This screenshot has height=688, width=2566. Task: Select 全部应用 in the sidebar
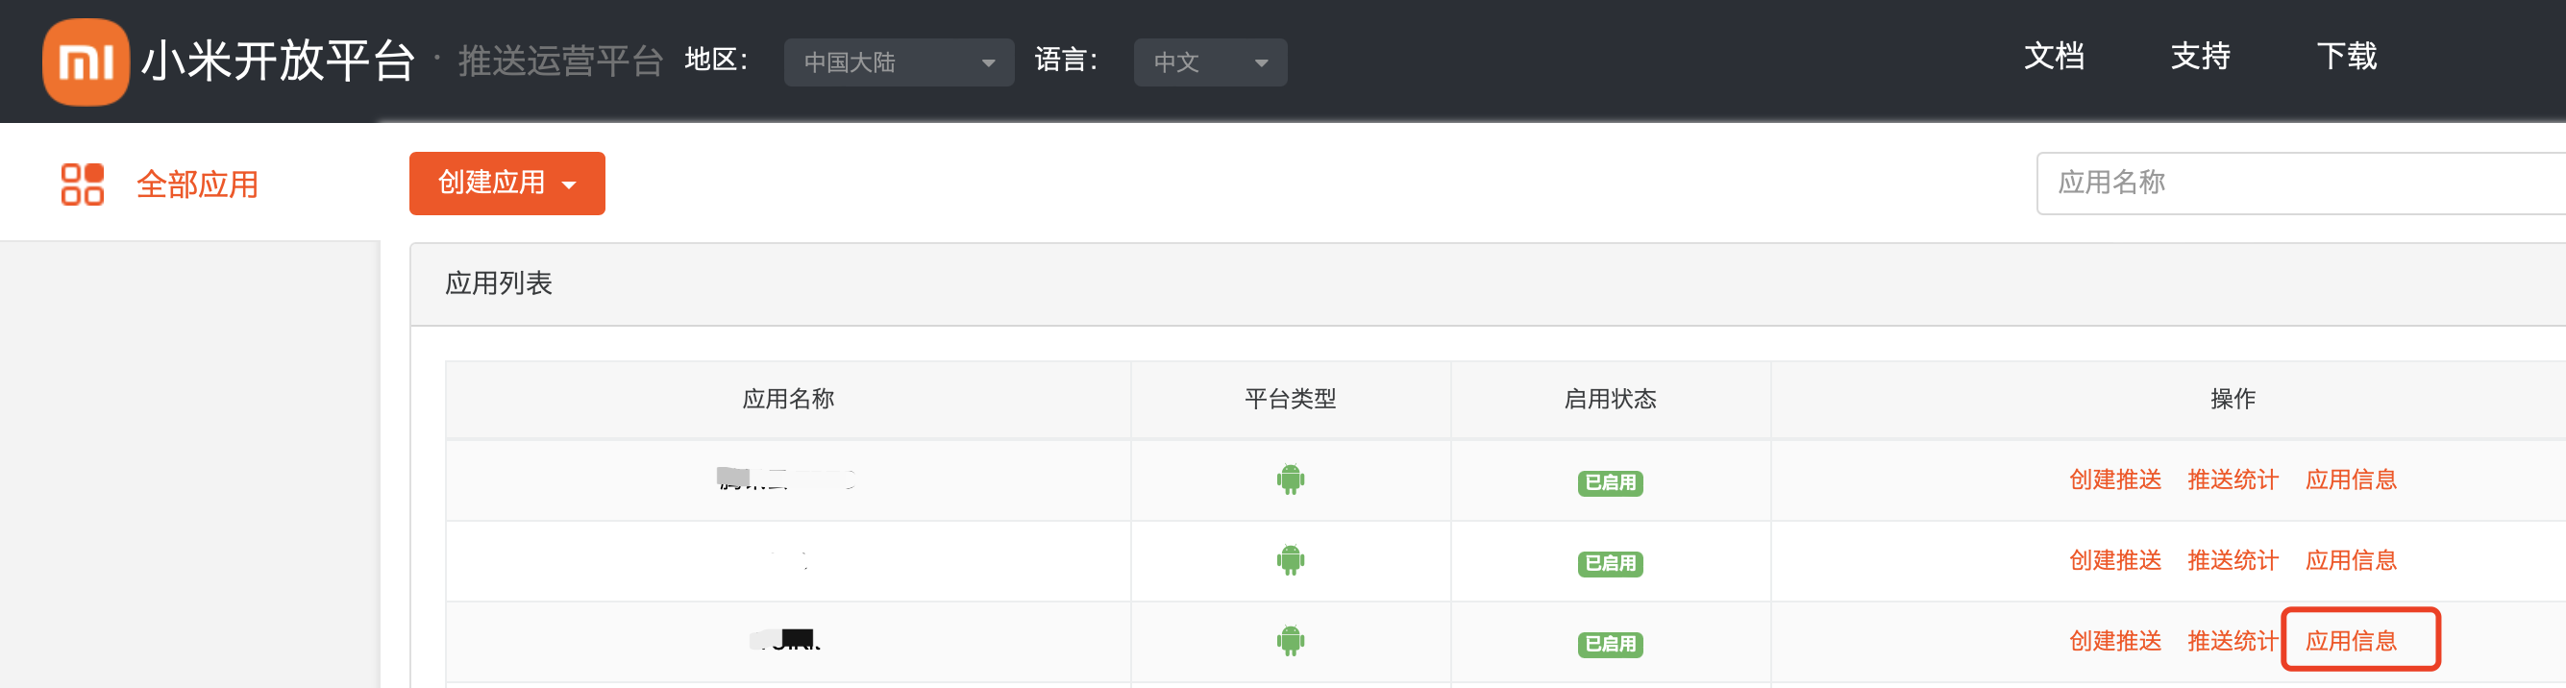click(x=197, y=184)
